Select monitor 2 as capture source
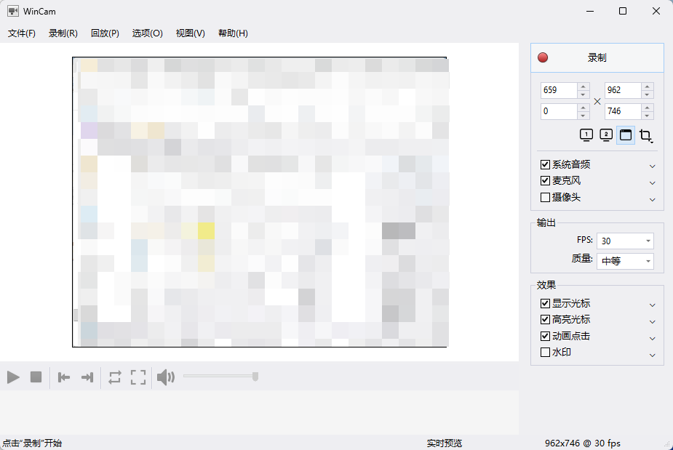 tap(606, 135)
